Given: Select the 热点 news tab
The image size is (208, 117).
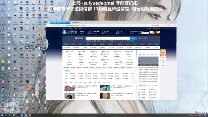Looking at the screenshot, I should point(66,82).
